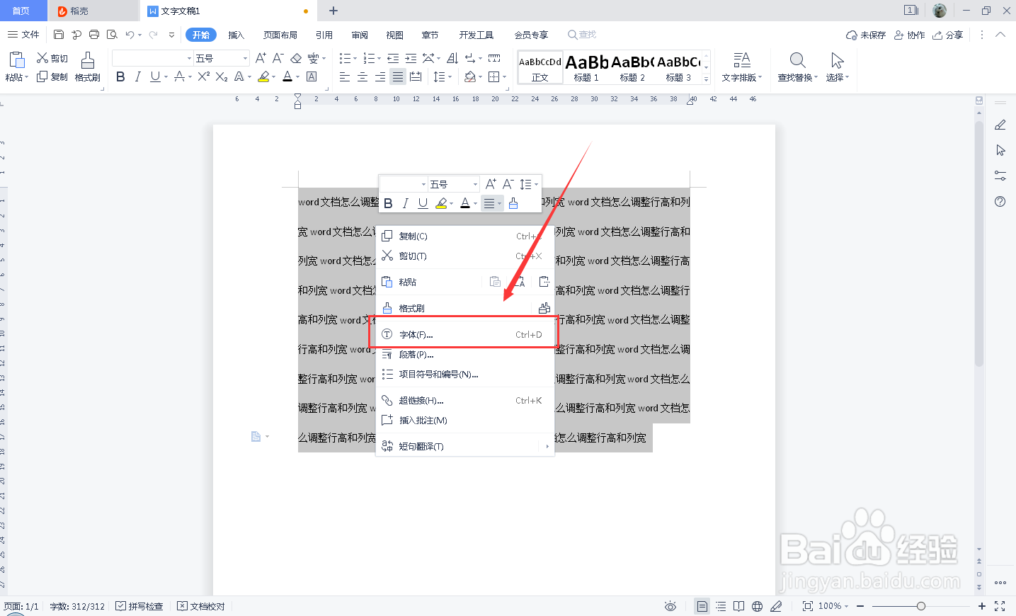Switch to the 插入 ribbon tab
The image size is (1016, 616).
click(x=236, y=34)
